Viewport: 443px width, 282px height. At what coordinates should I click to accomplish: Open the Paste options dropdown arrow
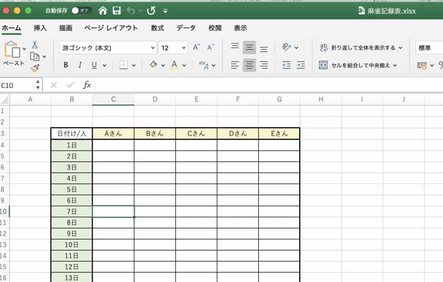(24, 49)
